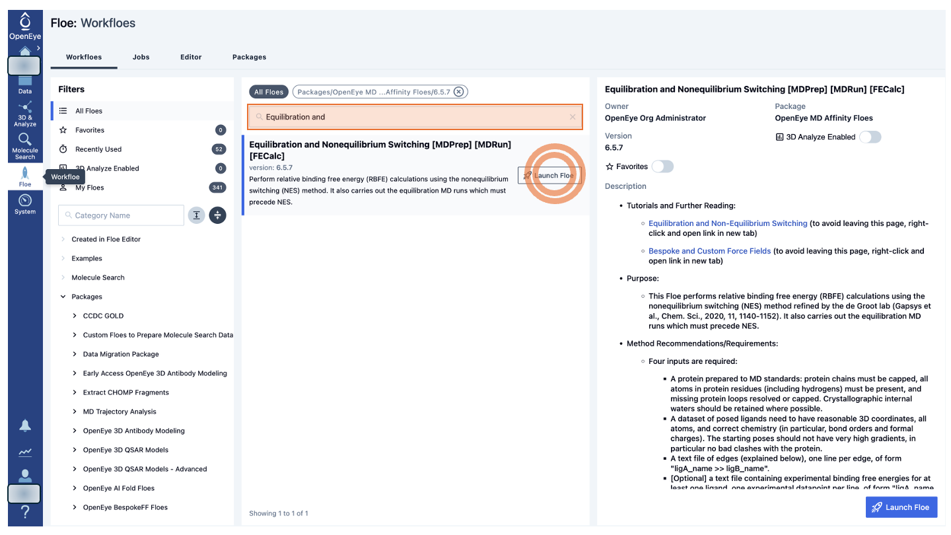The height and width of the screenshot is (535, 951).
Task: Click the Data icon in sidebar
Action: [25, 85]
